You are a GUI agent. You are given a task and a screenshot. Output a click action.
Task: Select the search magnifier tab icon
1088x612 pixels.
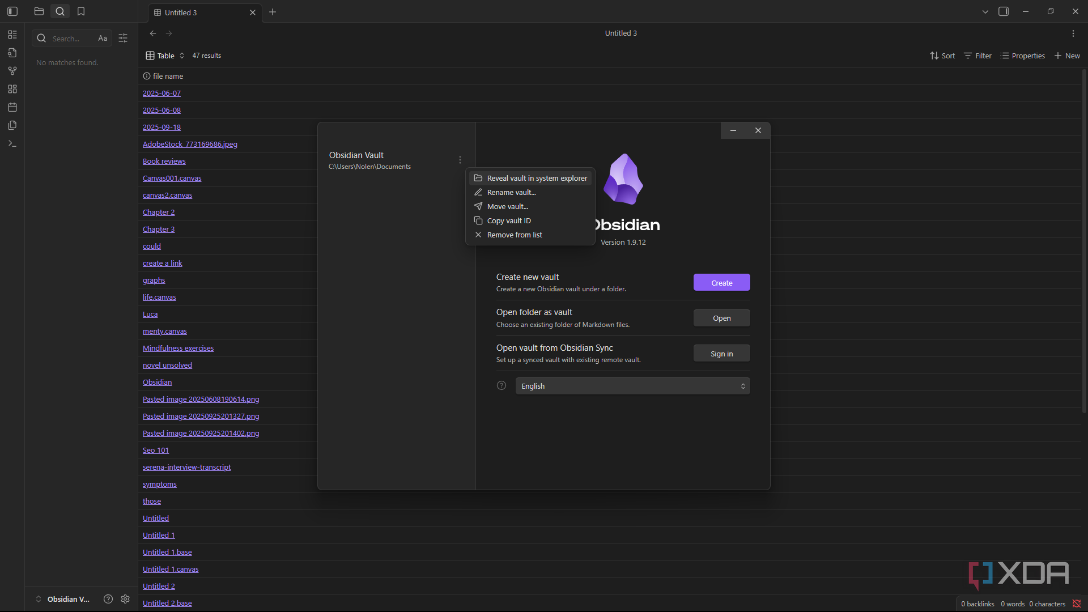(x=60, y=11)
